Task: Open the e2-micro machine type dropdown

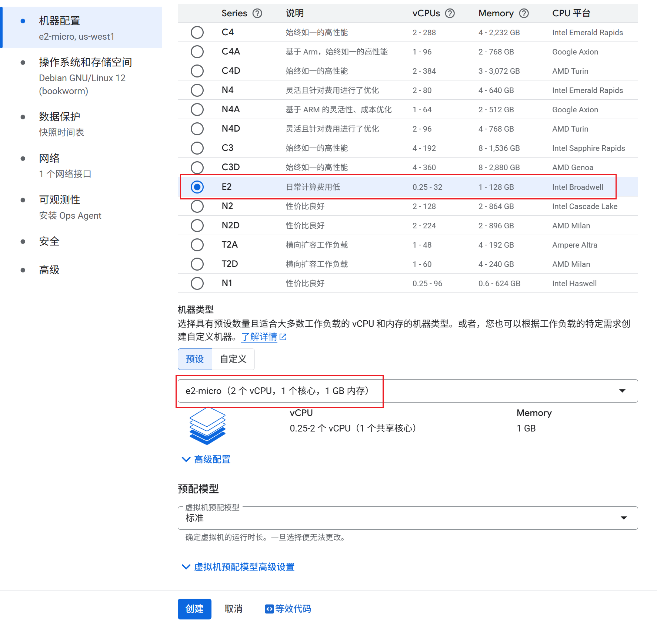Action: (x=407, y=391)
